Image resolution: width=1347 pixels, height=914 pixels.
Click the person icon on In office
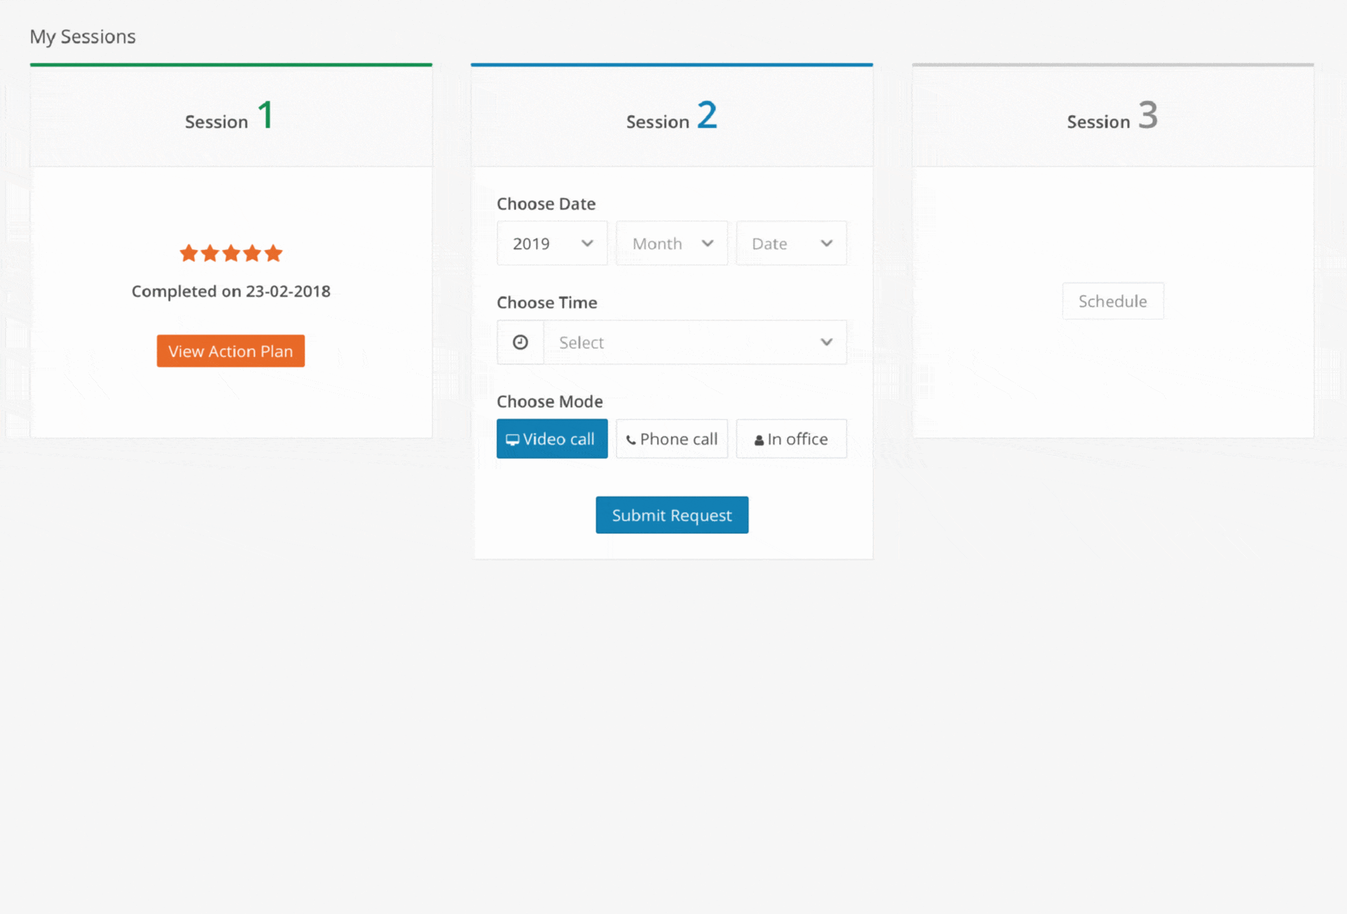[759, 440]
